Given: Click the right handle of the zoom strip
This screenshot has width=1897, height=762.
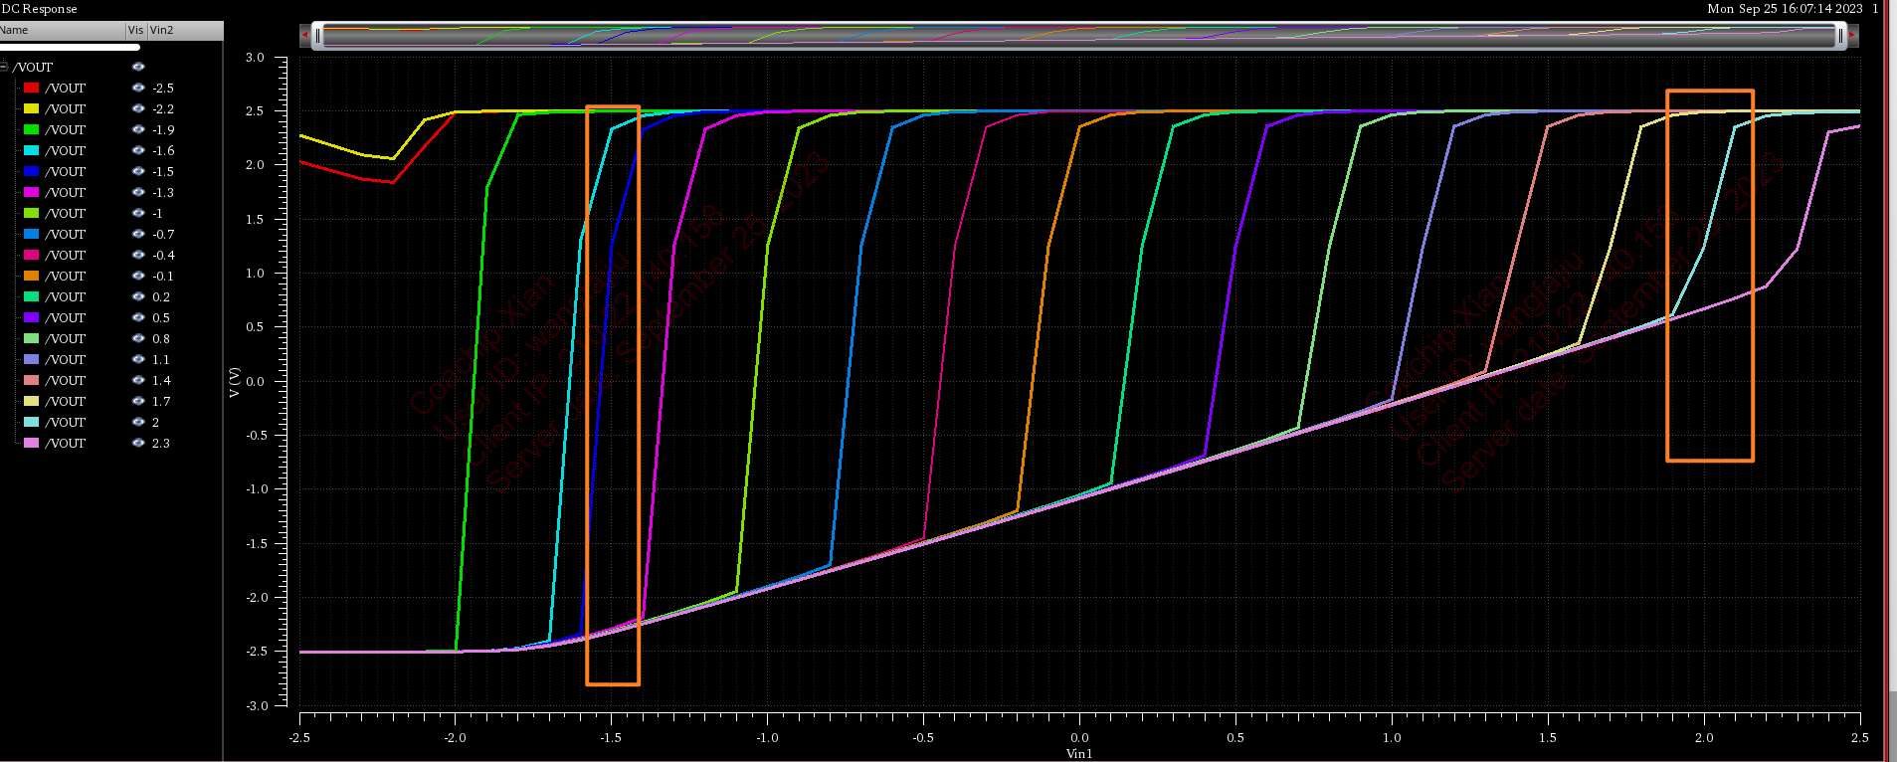Looking at the screenshot, I should tap(1840, 36).
